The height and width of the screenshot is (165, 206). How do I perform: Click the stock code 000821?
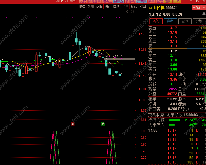pos(172,8)
